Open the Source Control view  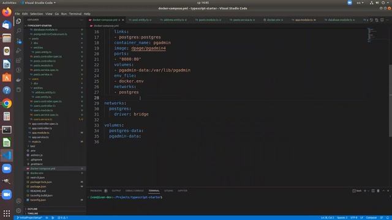coord(18,41)
